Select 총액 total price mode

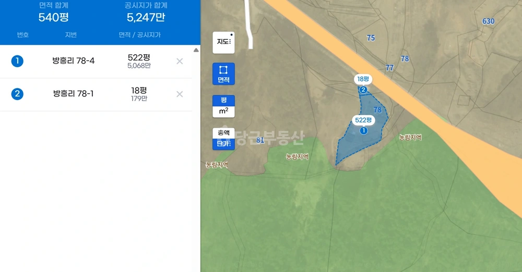pyautogui.click(x=223, y=133)
